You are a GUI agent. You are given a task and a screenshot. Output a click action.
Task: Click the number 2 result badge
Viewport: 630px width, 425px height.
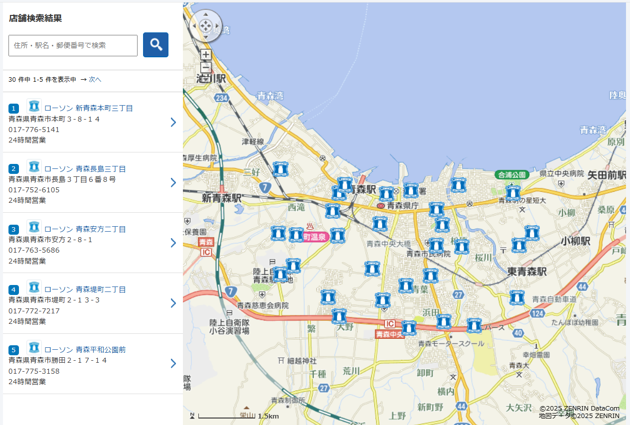14,169
